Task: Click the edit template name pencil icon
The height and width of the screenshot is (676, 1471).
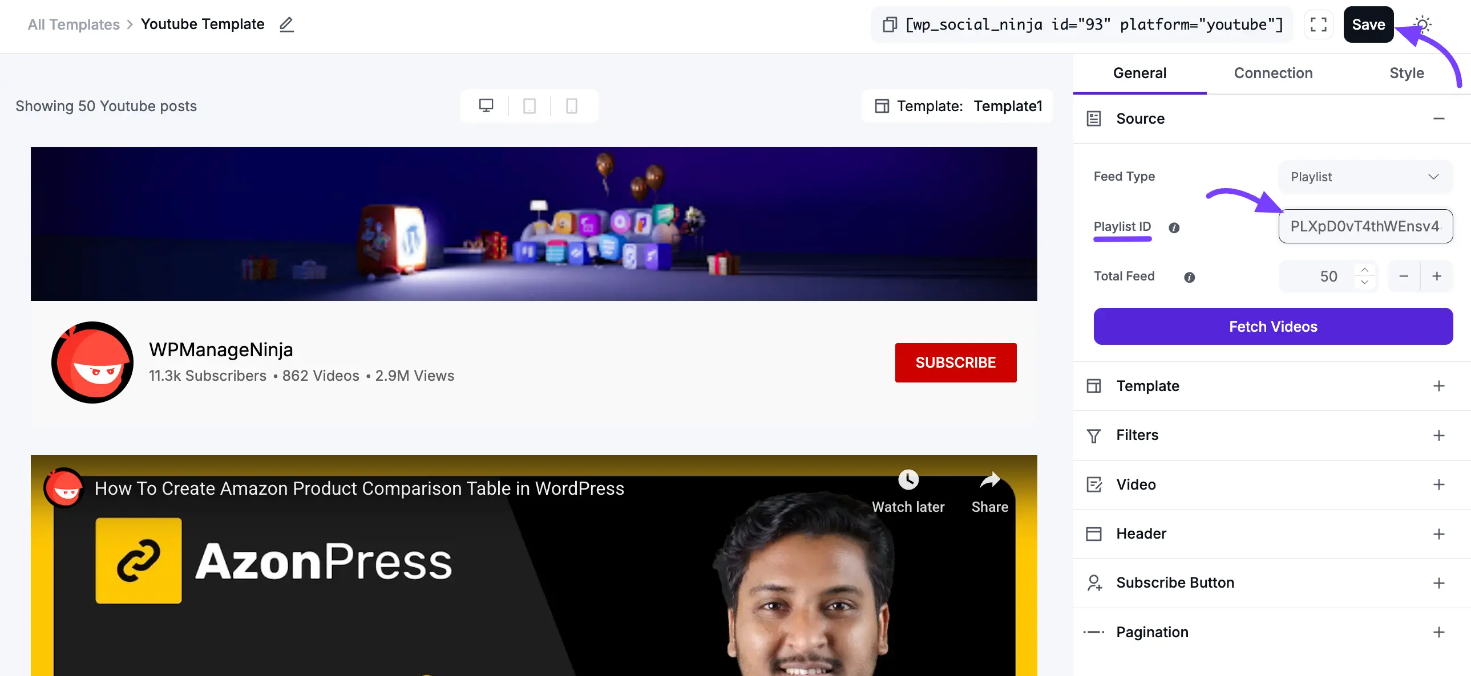Action: pos(286,25)
